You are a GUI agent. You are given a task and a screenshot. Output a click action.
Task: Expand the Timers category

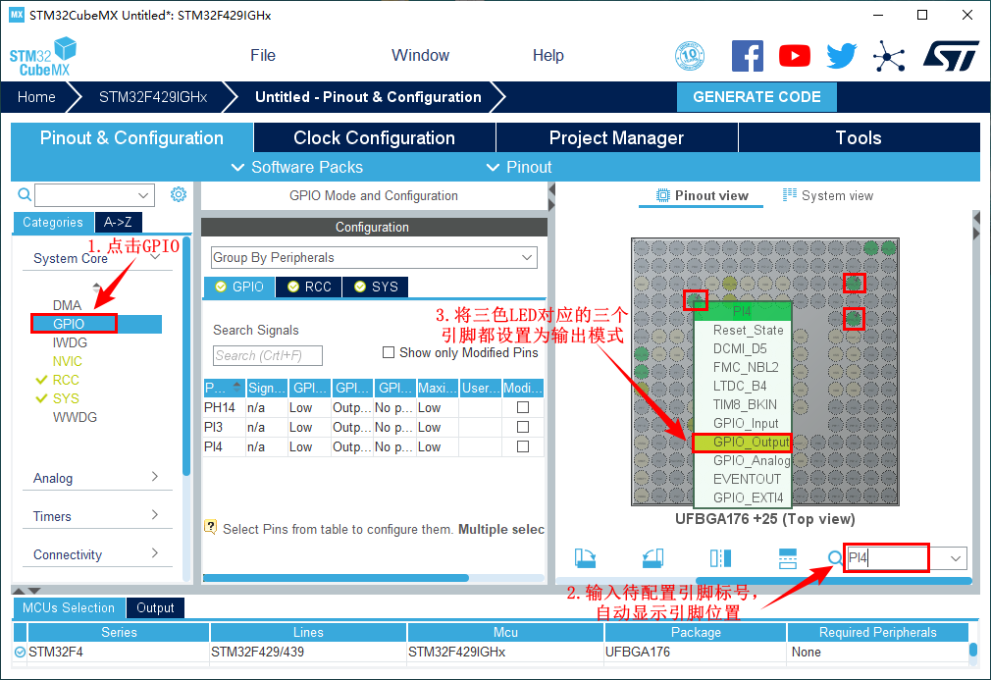tap(95, 516)
